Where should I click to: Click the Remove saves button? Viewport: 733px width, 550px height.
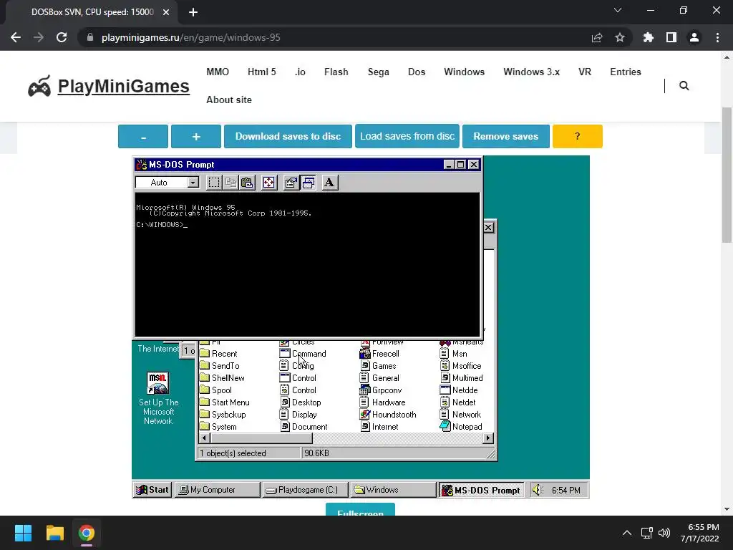point(506,137)
